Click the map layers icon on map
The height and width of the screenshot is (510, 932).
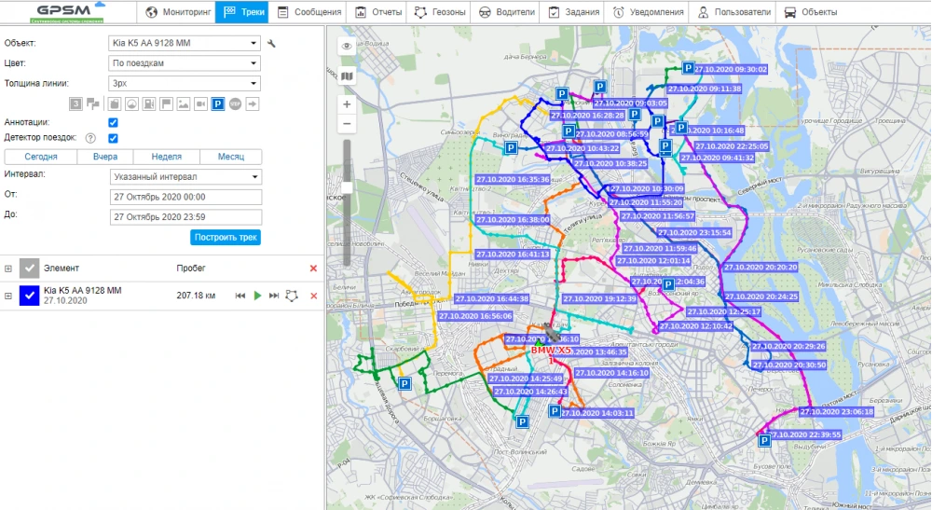click(347, 76)
